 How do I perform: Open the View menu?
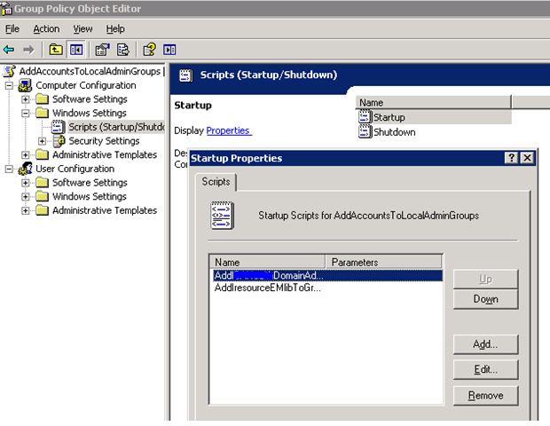pyautogui.click(x=82, y=29)
